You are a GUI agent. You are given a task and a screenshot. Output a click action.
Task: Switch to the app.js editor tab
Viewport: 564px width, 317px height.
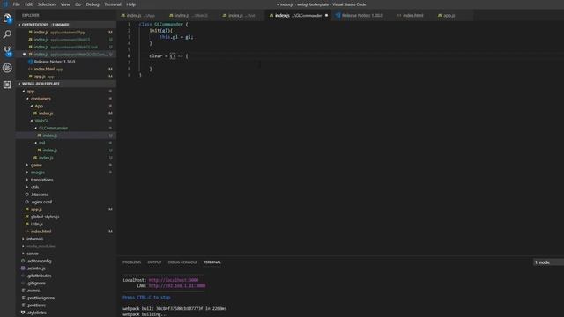click(x=449, y=16)
